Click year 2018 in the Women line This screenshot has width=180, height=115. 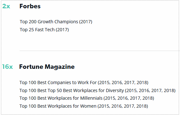[141, 106]
